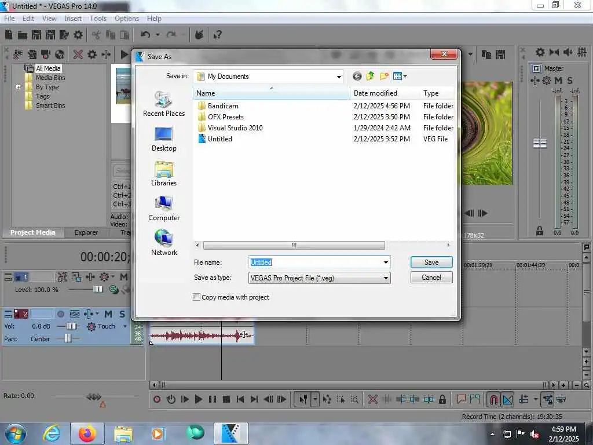
Task: Click the Cancel button
Action: tap(431, 278)
